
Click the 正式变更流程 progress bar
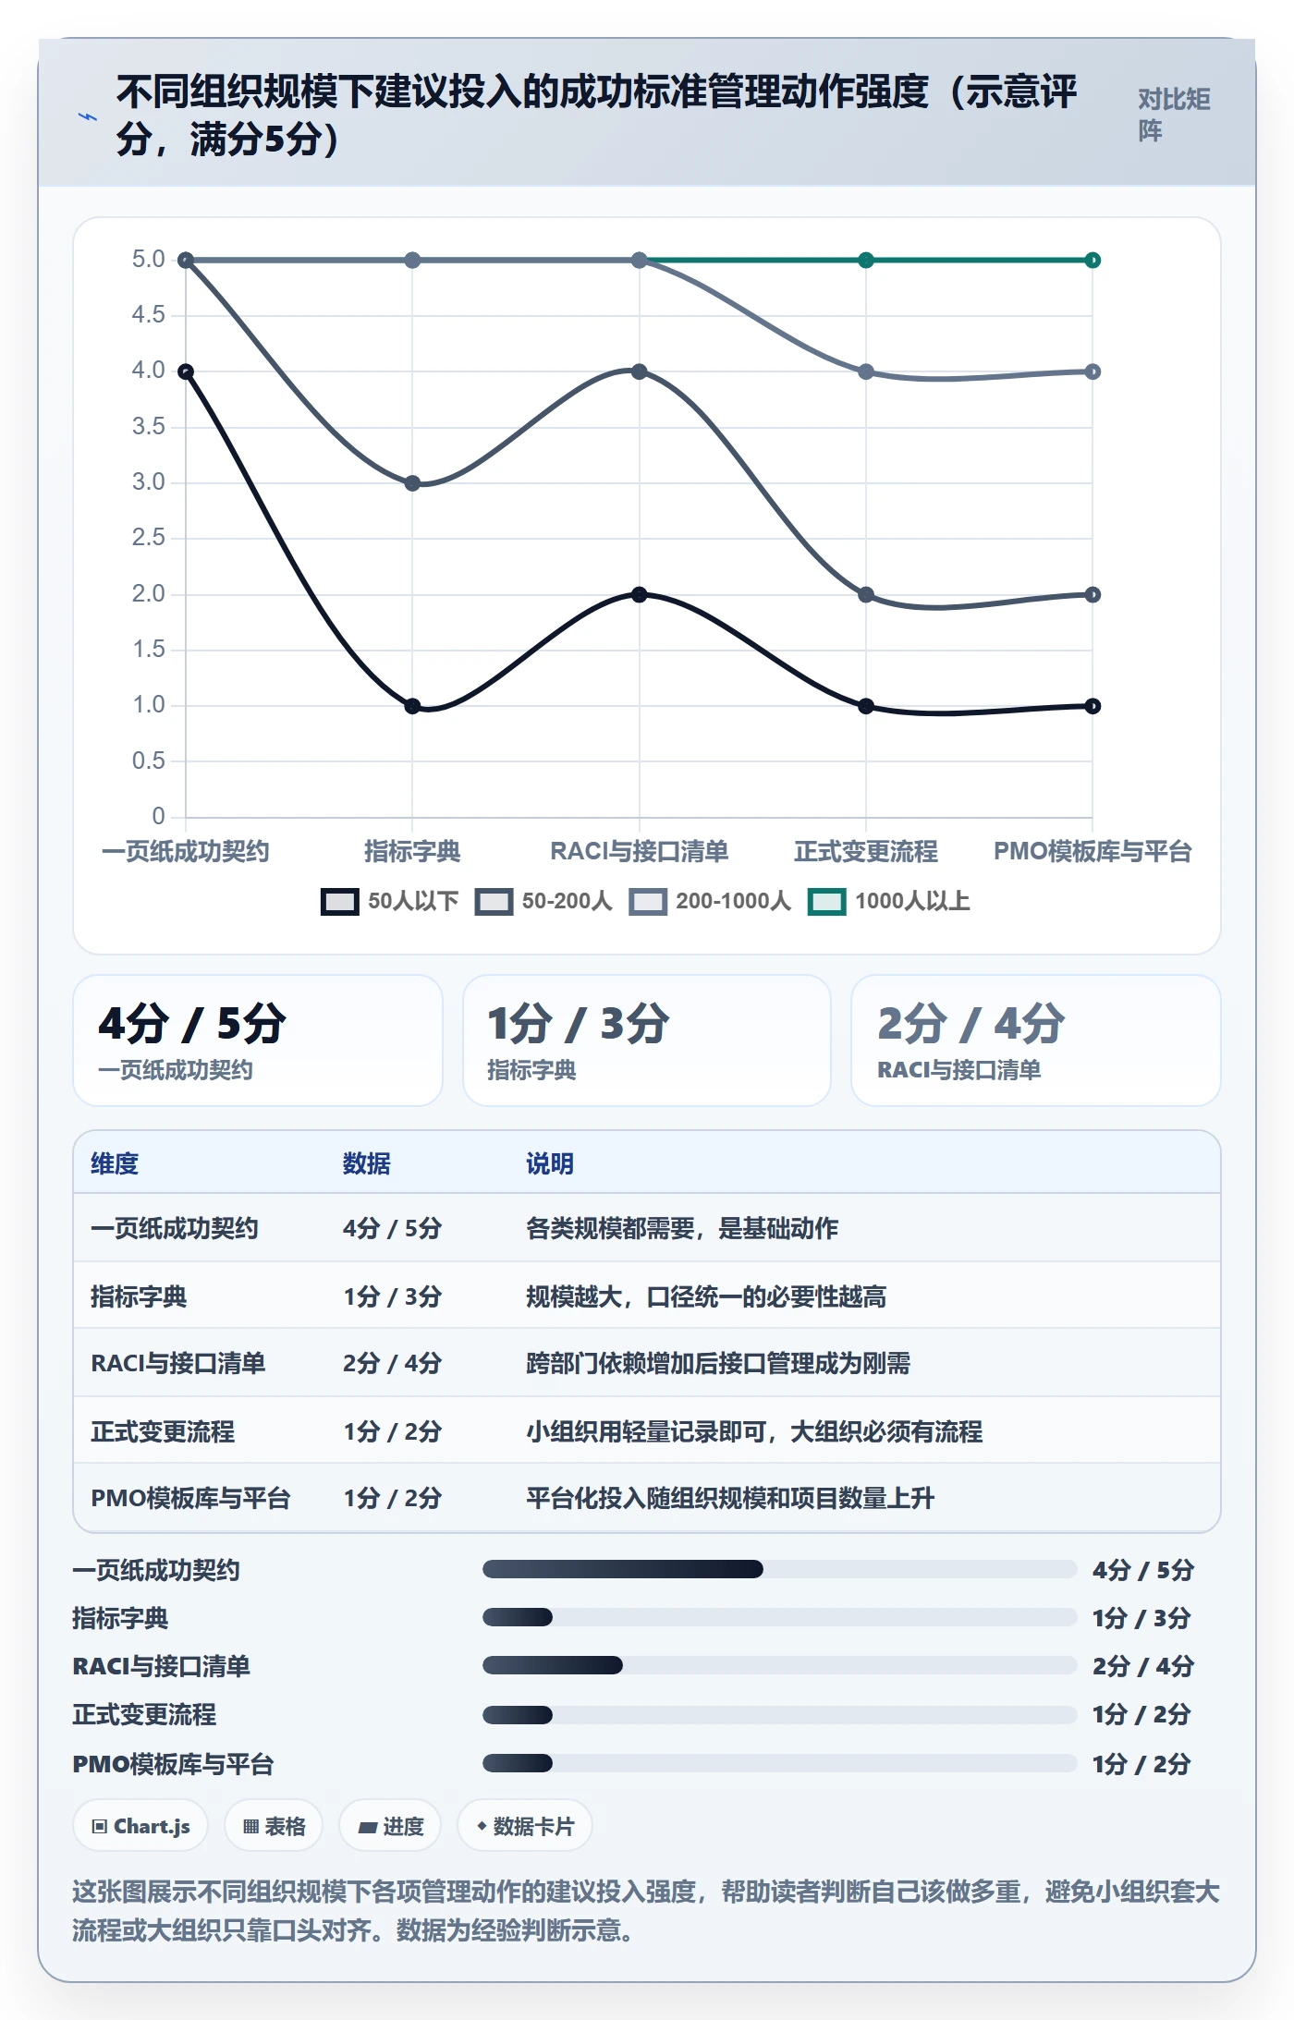point(779,1715)
